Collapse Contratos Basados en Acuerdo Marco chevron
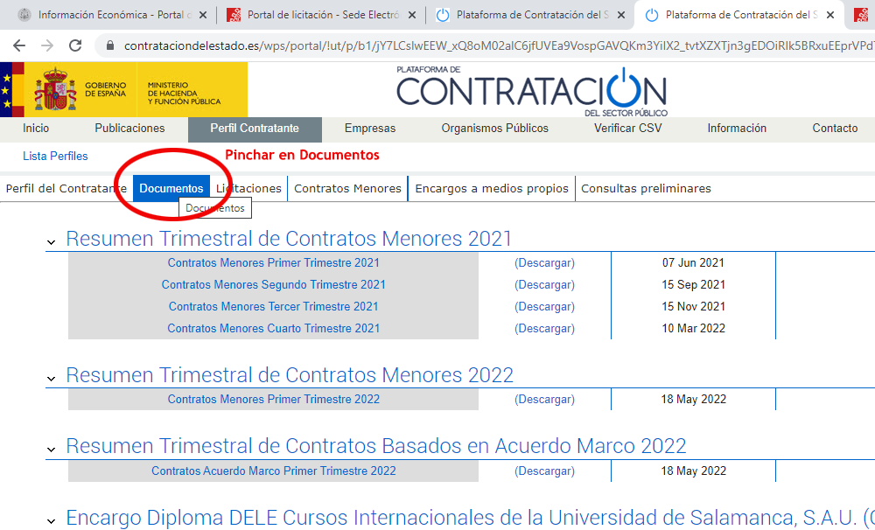 (52, 450)
